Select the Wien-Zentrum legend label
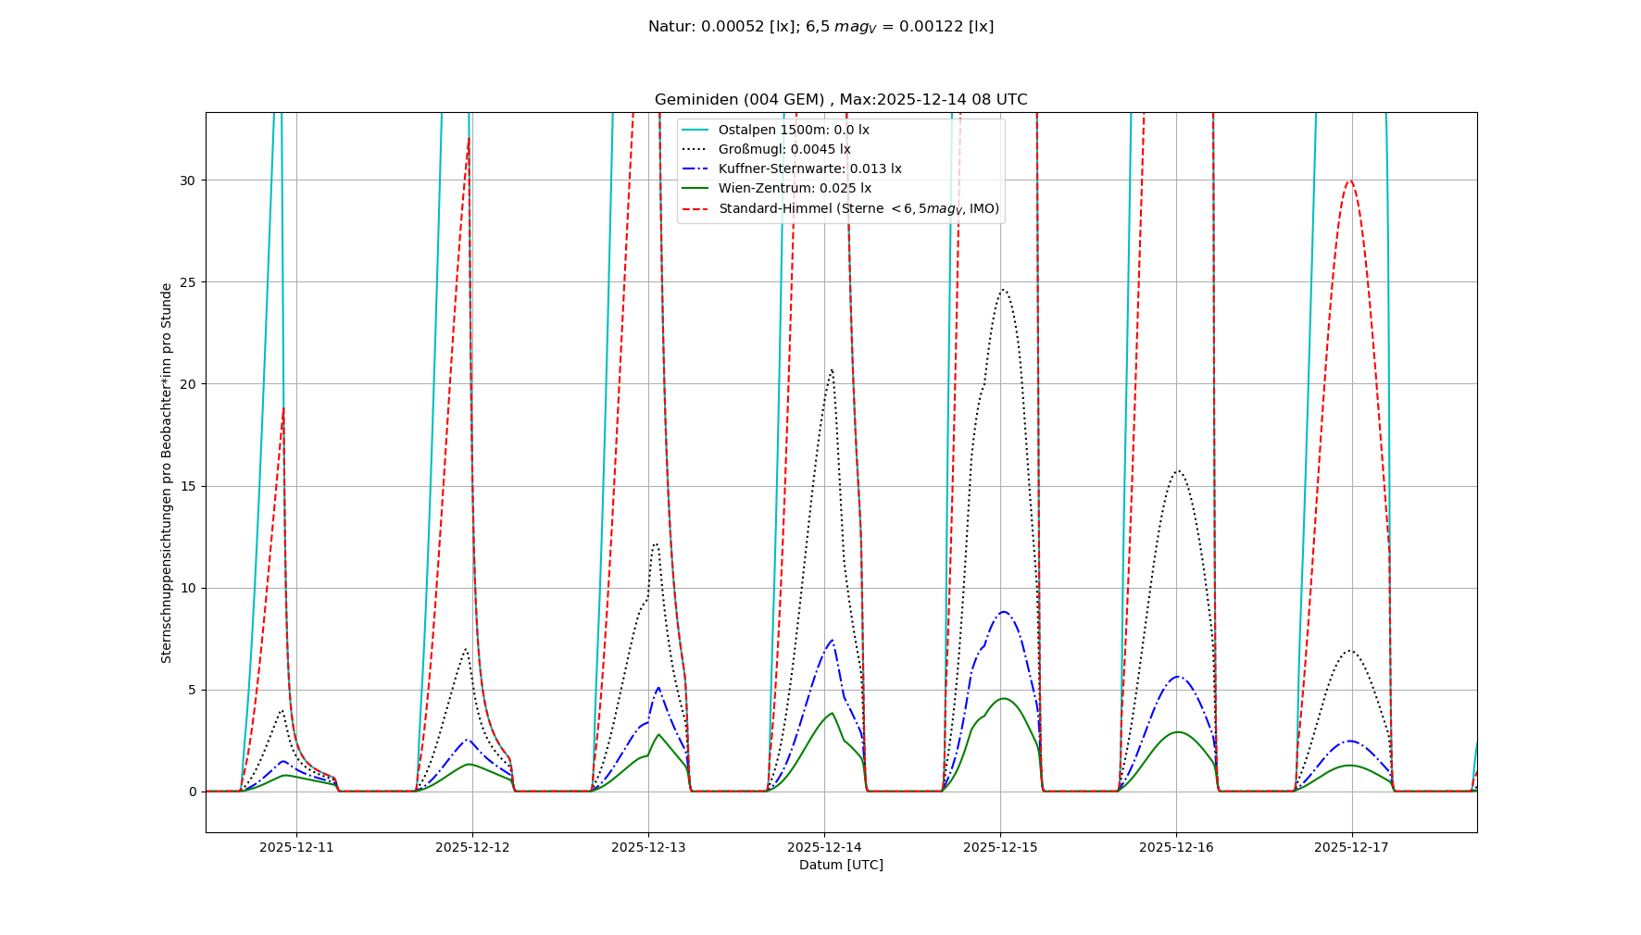This screenshot has width=1641, height=935. (795, 188)
